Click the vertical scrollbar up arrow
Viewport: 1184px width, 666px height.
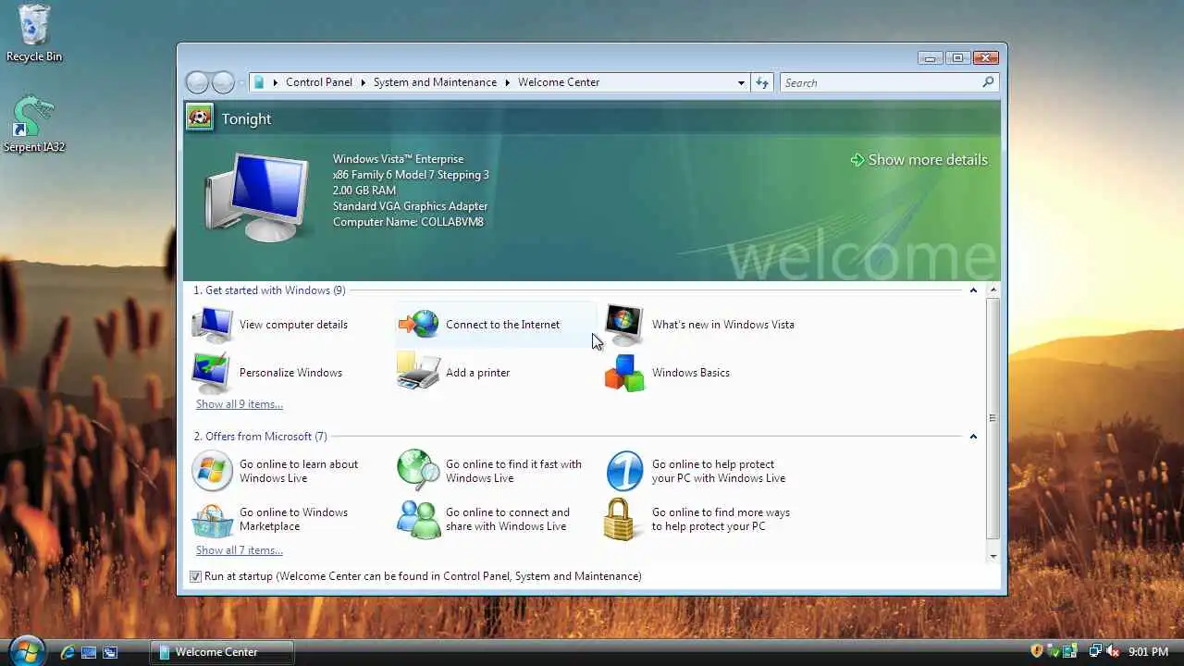pyautogui.click(x=993, y=290)
